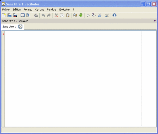Open the Exécuter menu
158x134 pixels.
[64, 10]
